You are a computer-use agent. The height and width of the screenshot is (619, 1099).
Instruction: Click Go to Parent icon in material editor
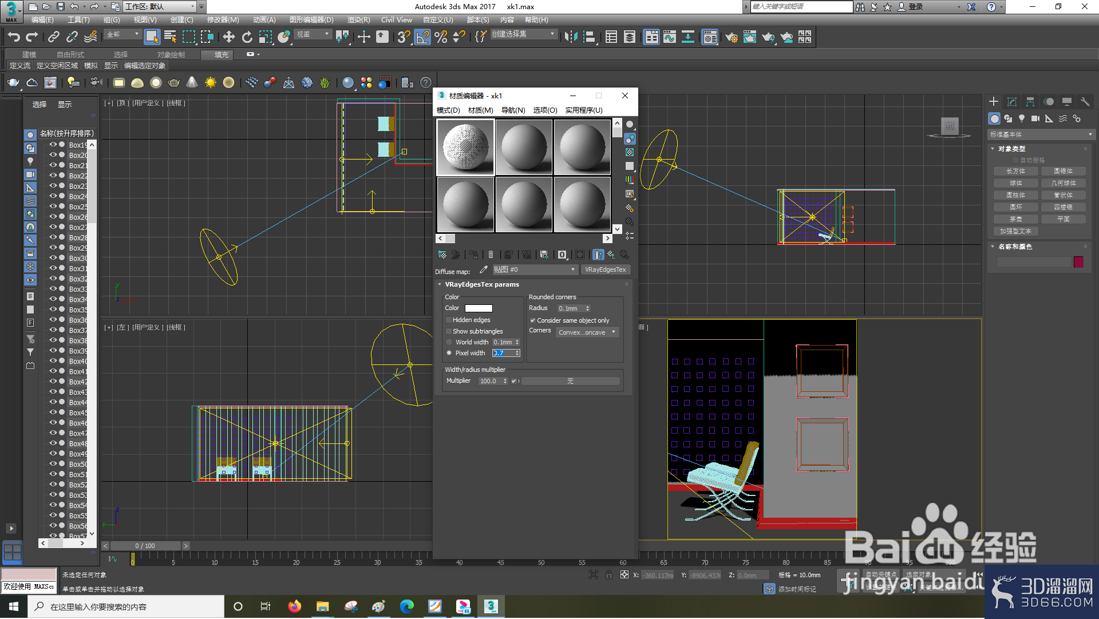click(x=611, y=255)
